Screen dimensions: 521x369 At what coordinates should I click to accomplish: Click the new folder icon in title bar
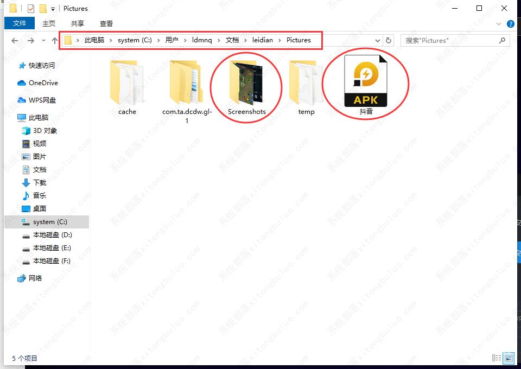(x=43, y=8)
